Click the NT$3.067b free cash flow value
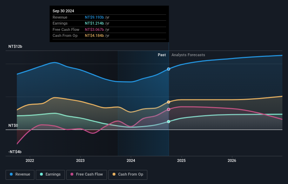The image size is (288, 184). 94,29
